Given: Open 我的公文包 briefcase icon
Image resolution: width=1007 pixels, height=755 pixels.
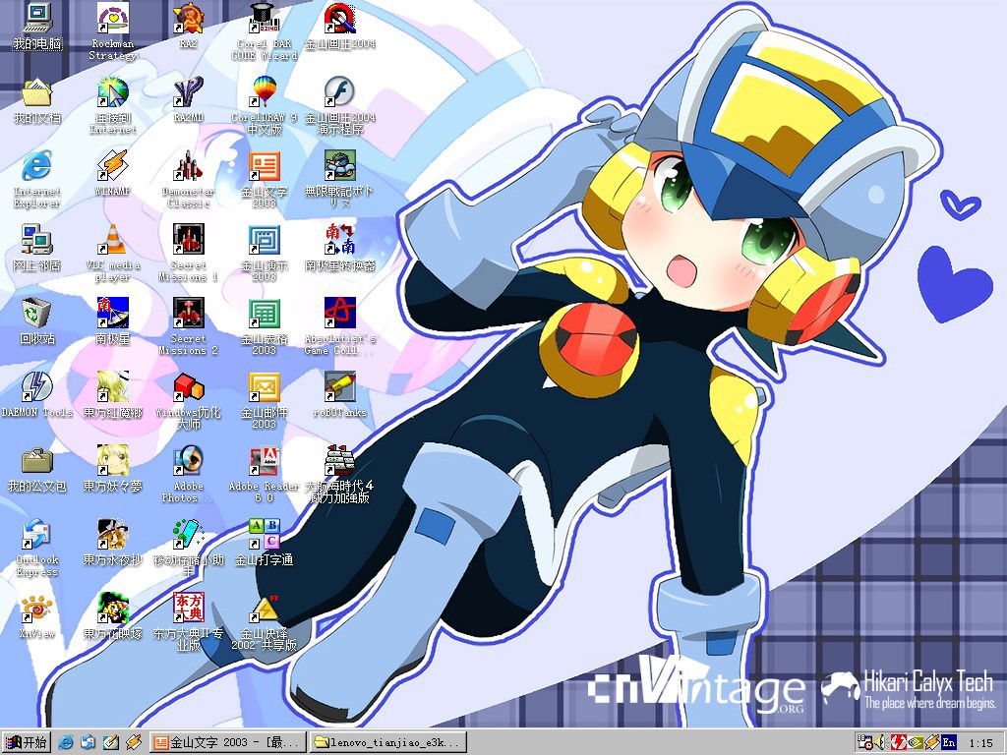Looking at the screenshot, I should pos(37,469).
